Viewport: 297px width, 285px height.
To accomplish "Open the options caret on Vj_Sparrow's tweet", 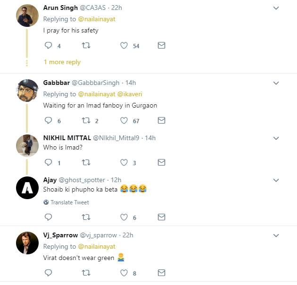I will pyautogui.click(x=276, y=235).
